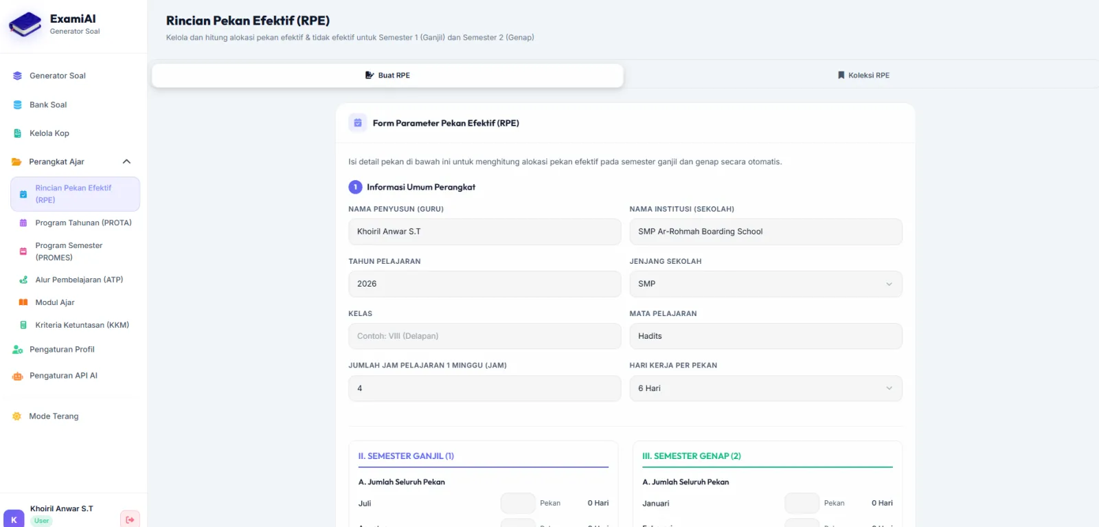This screenshot has width=1099, height=527.
Task: Click the Juli pekan count field
Action: (x=518, y=503)
